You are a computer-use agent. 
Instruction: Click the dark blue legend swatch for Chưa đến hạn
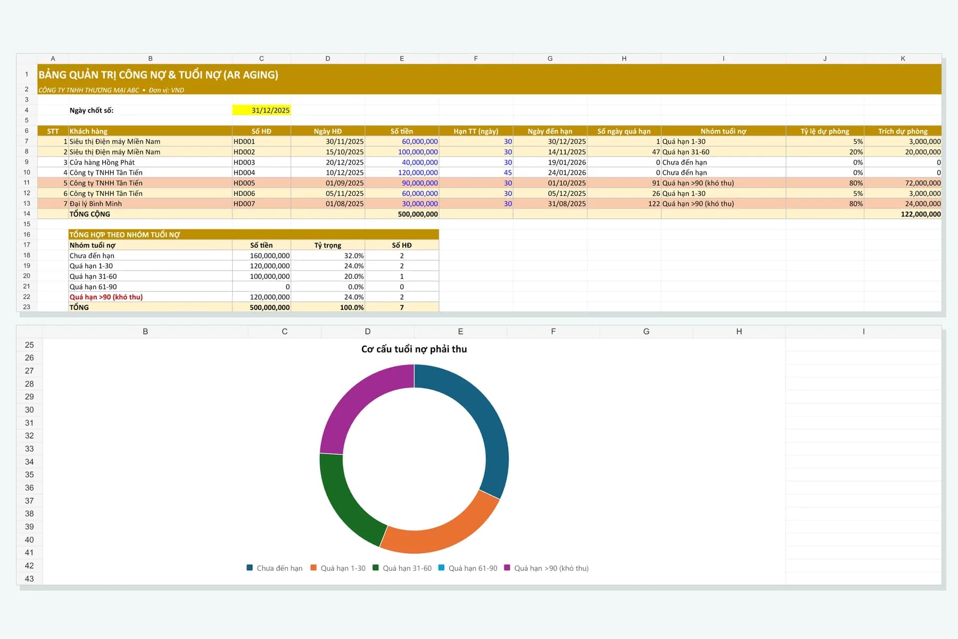[x=250, y=568]
